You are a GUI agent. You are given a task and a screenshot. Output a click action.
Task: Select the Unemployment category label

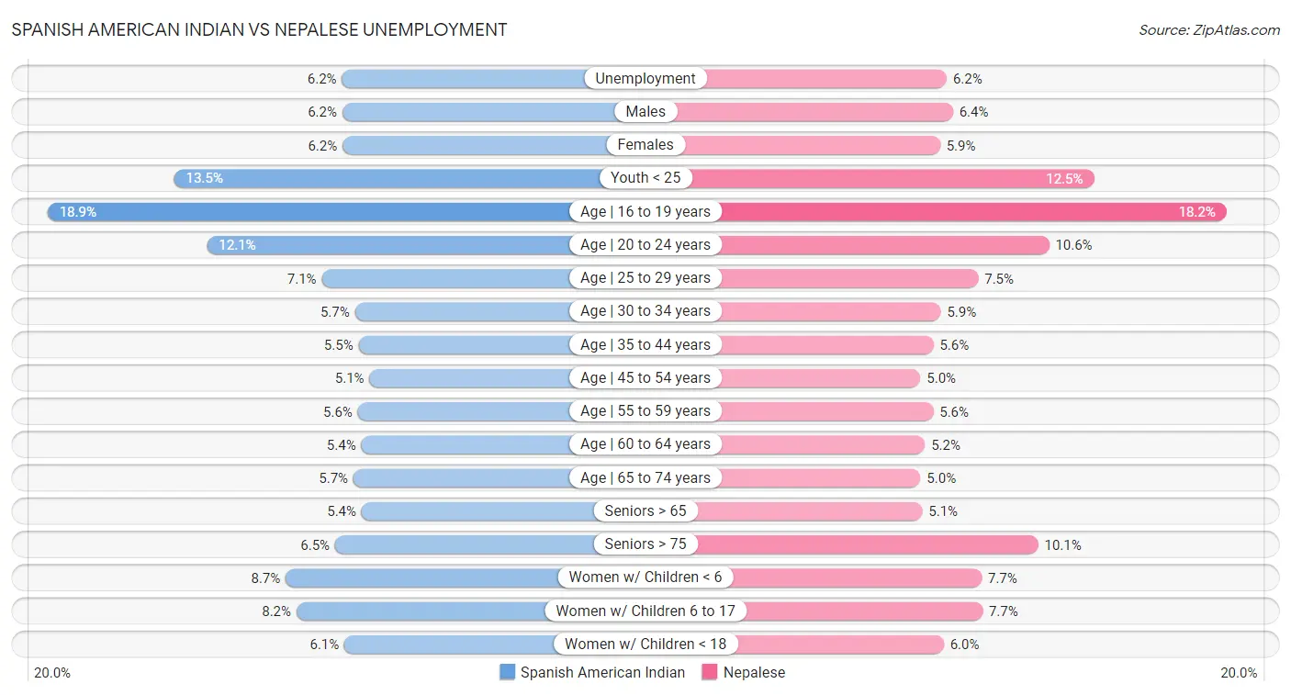[x=645, y=79]
